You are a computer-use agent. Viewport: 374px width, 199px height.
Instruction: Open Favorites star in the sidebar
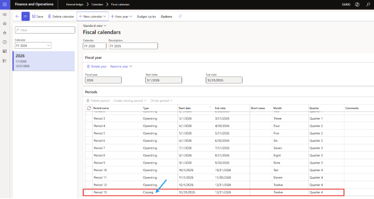[x=4, y=33]
